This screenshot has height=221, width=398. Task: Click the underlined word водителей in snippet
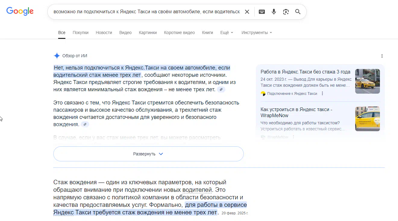(x=197, y=190)
